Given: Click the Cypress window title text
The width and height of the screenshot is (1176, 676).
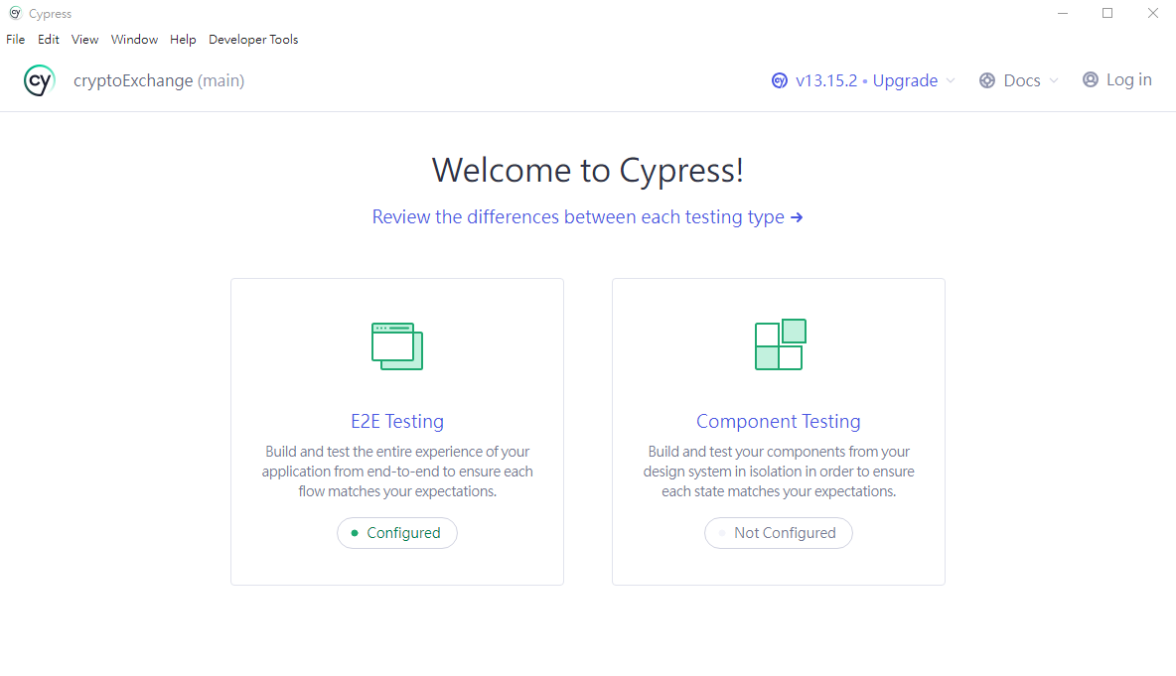Looking at the screenshot, I should pos(51,14).
